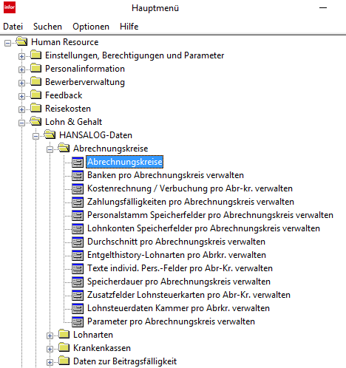Click form icon for Personalstamm Speicherfelder
The height and width of the screenshot is (368, 346).
point(78,216)
